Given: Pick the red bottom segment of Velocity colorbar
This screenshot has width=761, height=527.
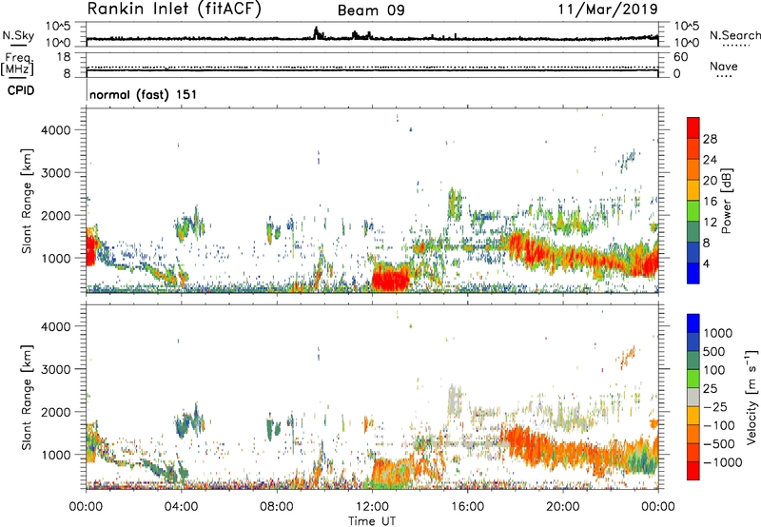Looking at the screenshot, I should tap(693, 471).
